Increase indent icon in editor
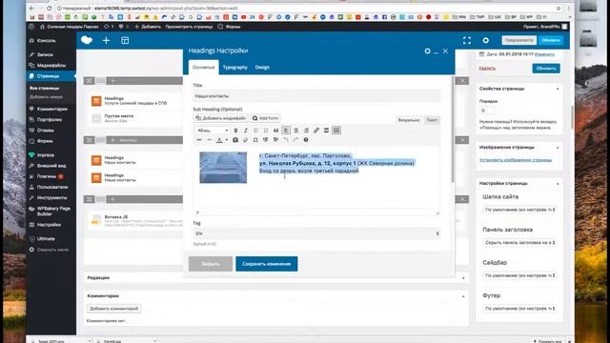The height and width of the screenshot is (343, 610). coord(275,140)
